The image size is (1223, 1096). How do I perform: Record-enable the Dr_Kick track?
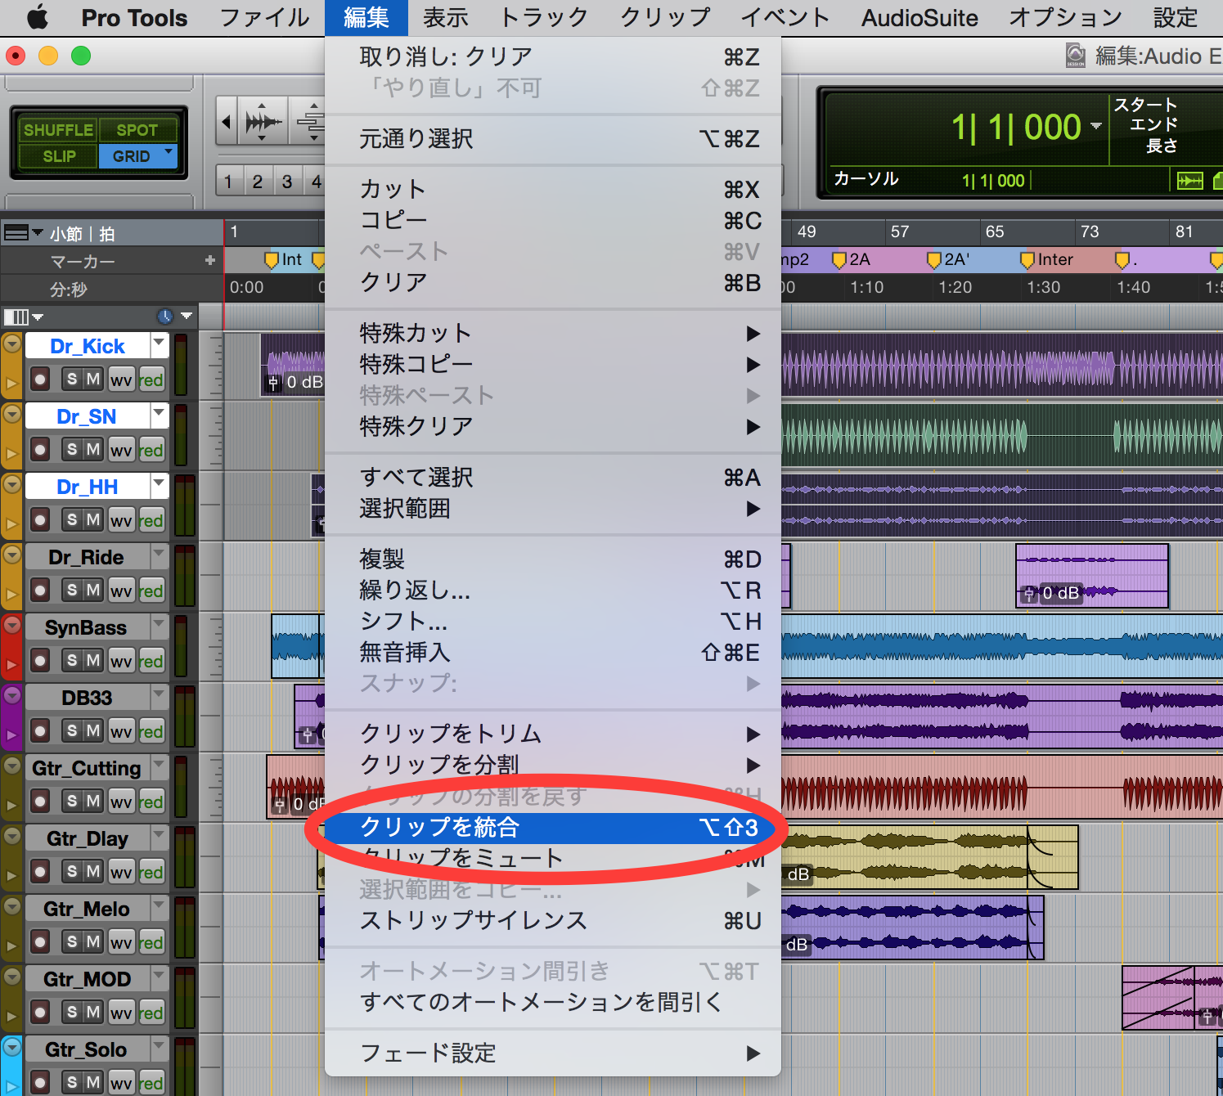[40, 379]
